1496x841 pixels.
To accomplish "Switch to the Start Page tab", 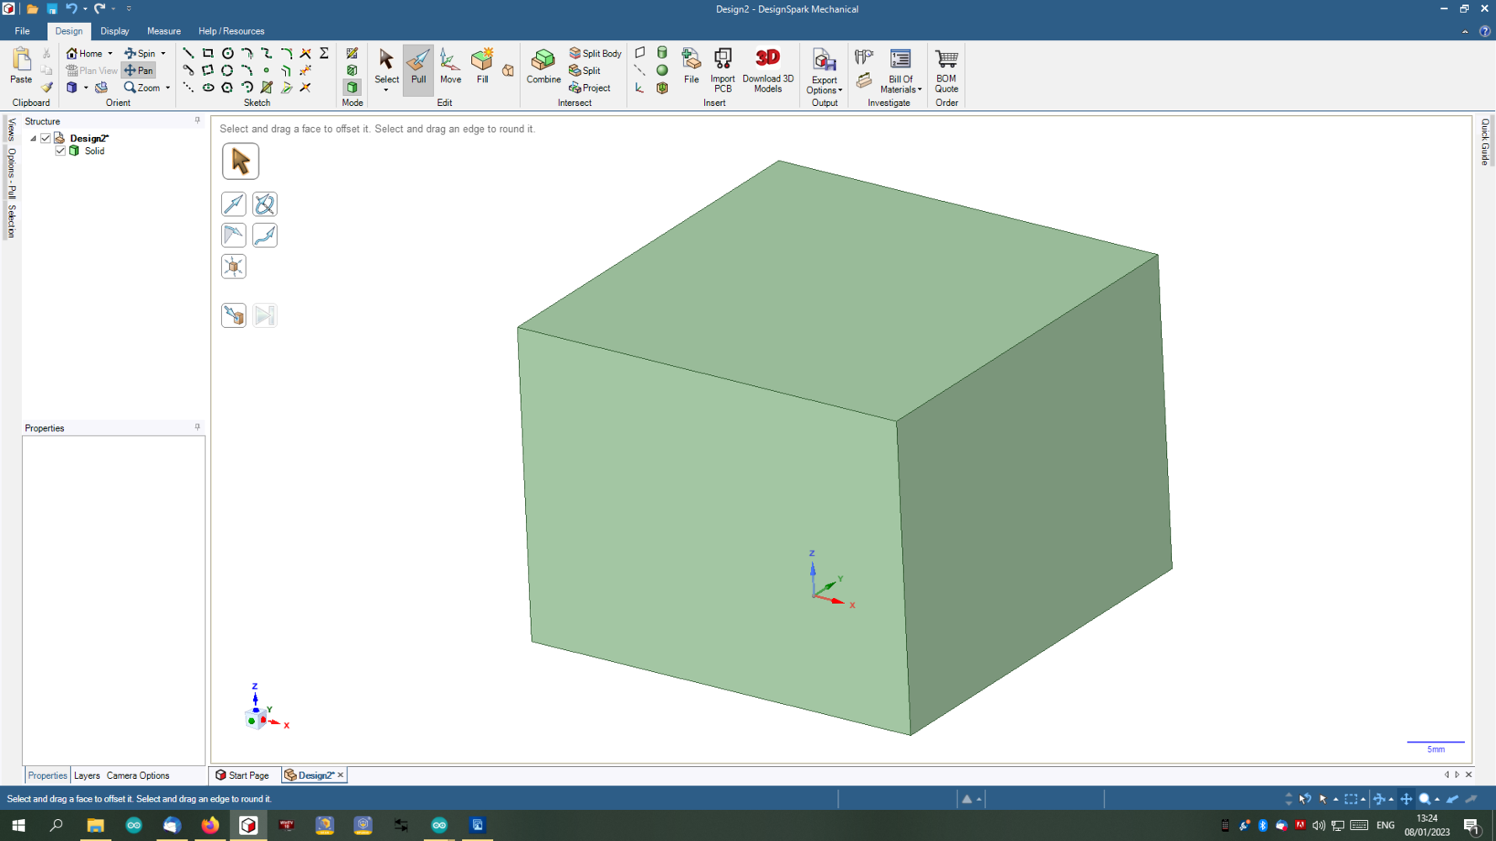I will pyautogui.click(x=242, y=775).
